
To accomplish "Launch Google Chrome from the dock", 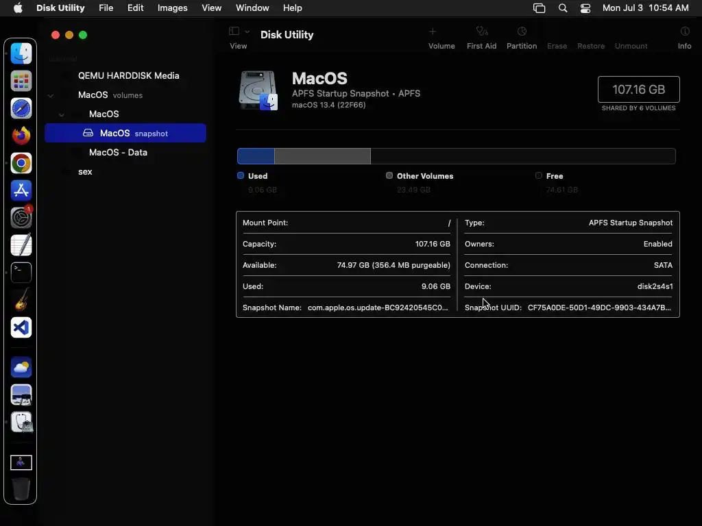I will click(x=21, y=163).
